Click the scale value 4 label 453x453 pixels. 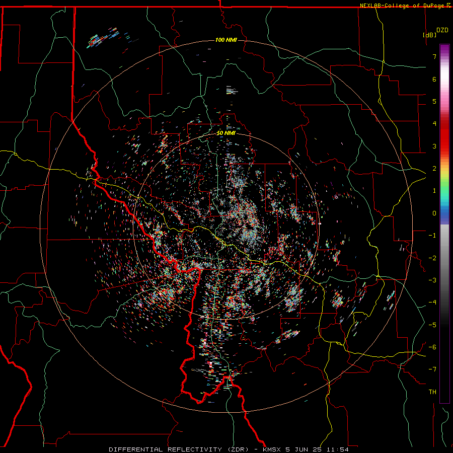coord(434,124)
